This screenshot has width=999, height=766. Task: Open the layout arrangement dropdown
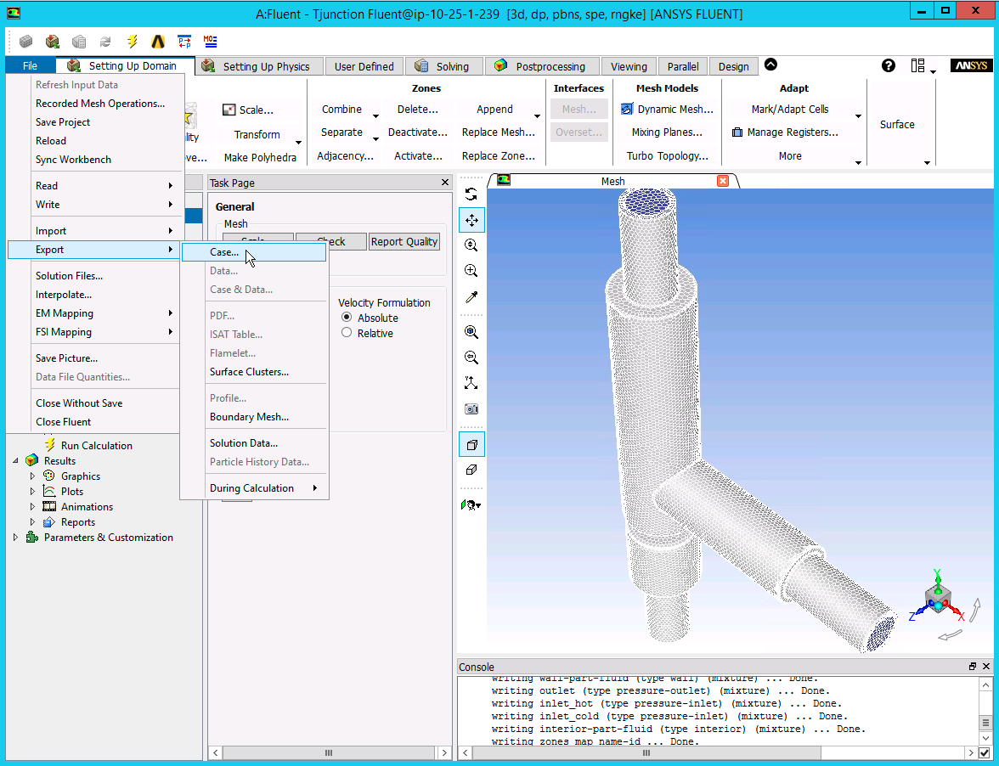tap(924, 66)
